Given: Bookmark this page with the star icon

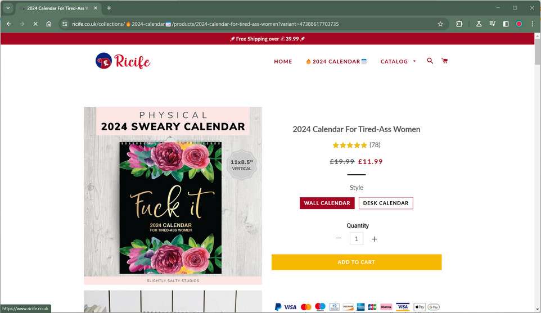Looking at the screenshot, I should [x=440, y=24].
